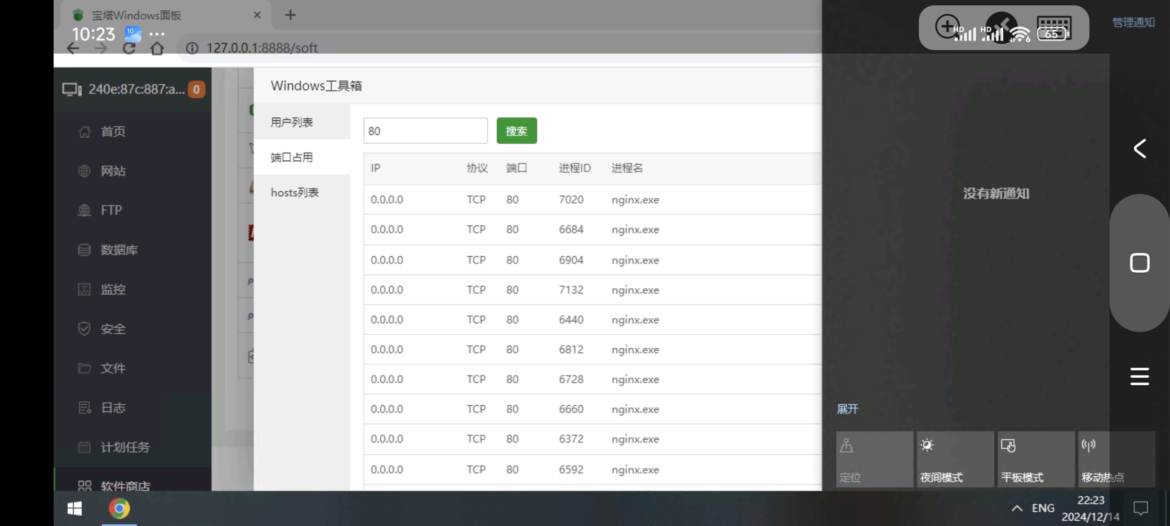Tap the phone back navigation arrow
1170x526 pixels.
1140,149
